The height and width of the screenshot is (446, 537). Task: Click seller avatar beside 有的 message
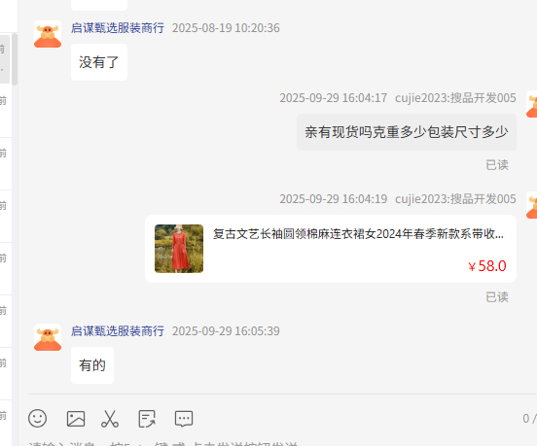point(48,337)
